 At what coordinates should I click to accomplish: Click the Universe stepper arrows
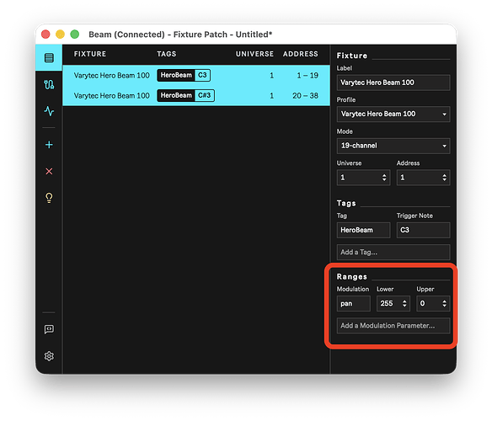pos(384,178)
